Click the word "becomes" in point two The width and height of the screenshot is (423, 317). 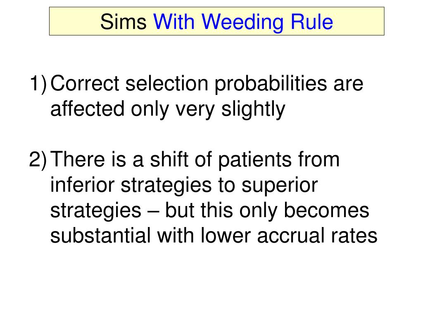(x=326, y=210)
